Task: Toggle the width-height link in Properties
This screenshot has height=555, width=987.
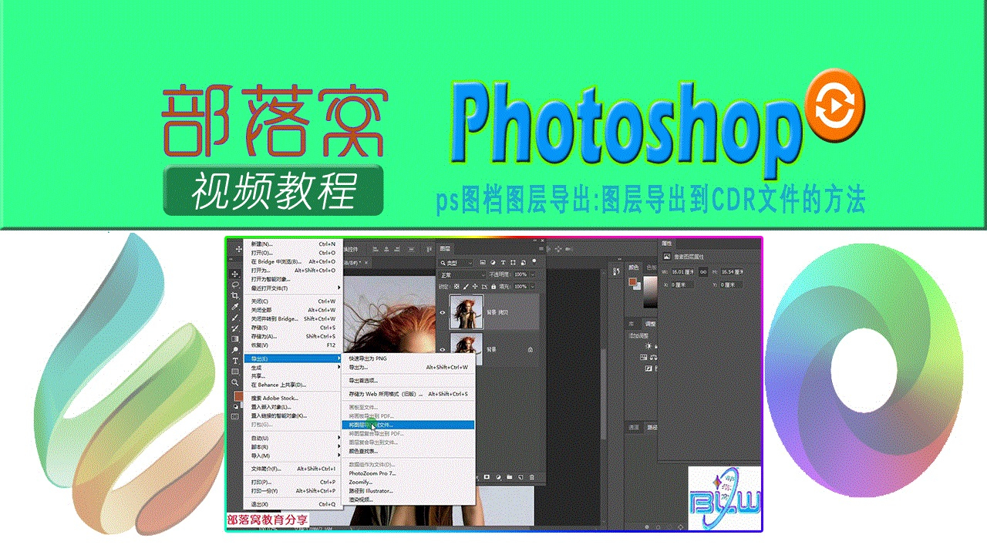Action: [x=703, y=272]
